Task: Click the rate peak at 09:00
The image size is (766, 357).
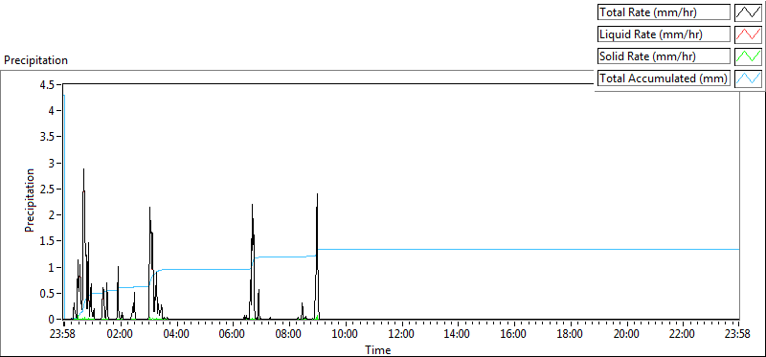Action: click(318, 194)
